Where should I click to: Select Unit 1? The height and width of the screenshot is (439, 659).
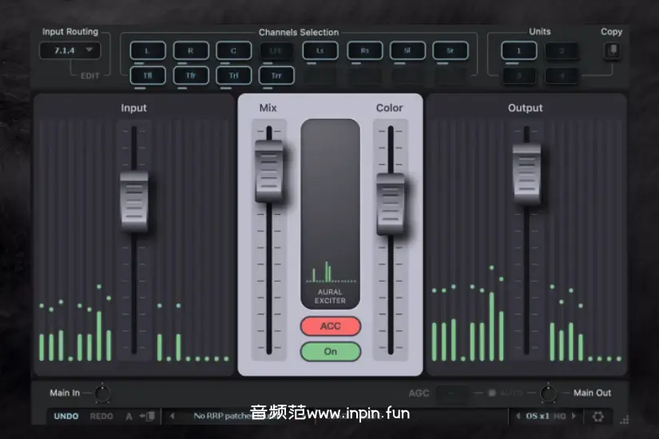pos(519,51)
